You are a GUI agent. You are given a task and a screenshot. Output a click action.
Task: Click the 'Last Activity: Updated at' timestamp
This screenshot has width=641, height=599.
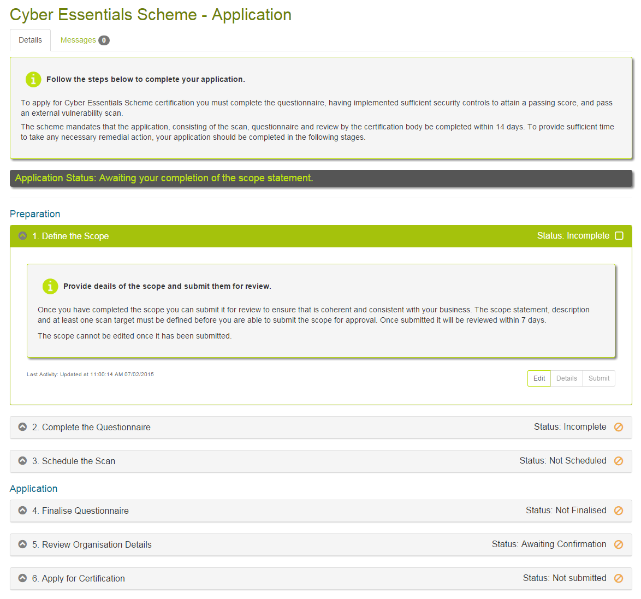click(90, 375)
